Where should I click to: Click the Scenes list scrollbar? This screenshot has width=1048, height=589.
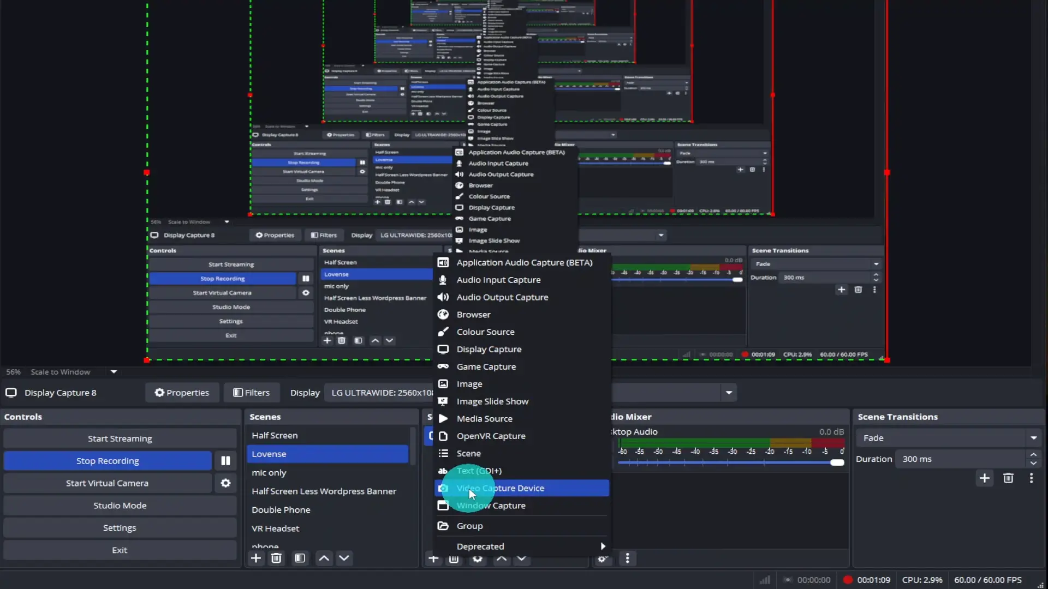(x=413, y=446)
